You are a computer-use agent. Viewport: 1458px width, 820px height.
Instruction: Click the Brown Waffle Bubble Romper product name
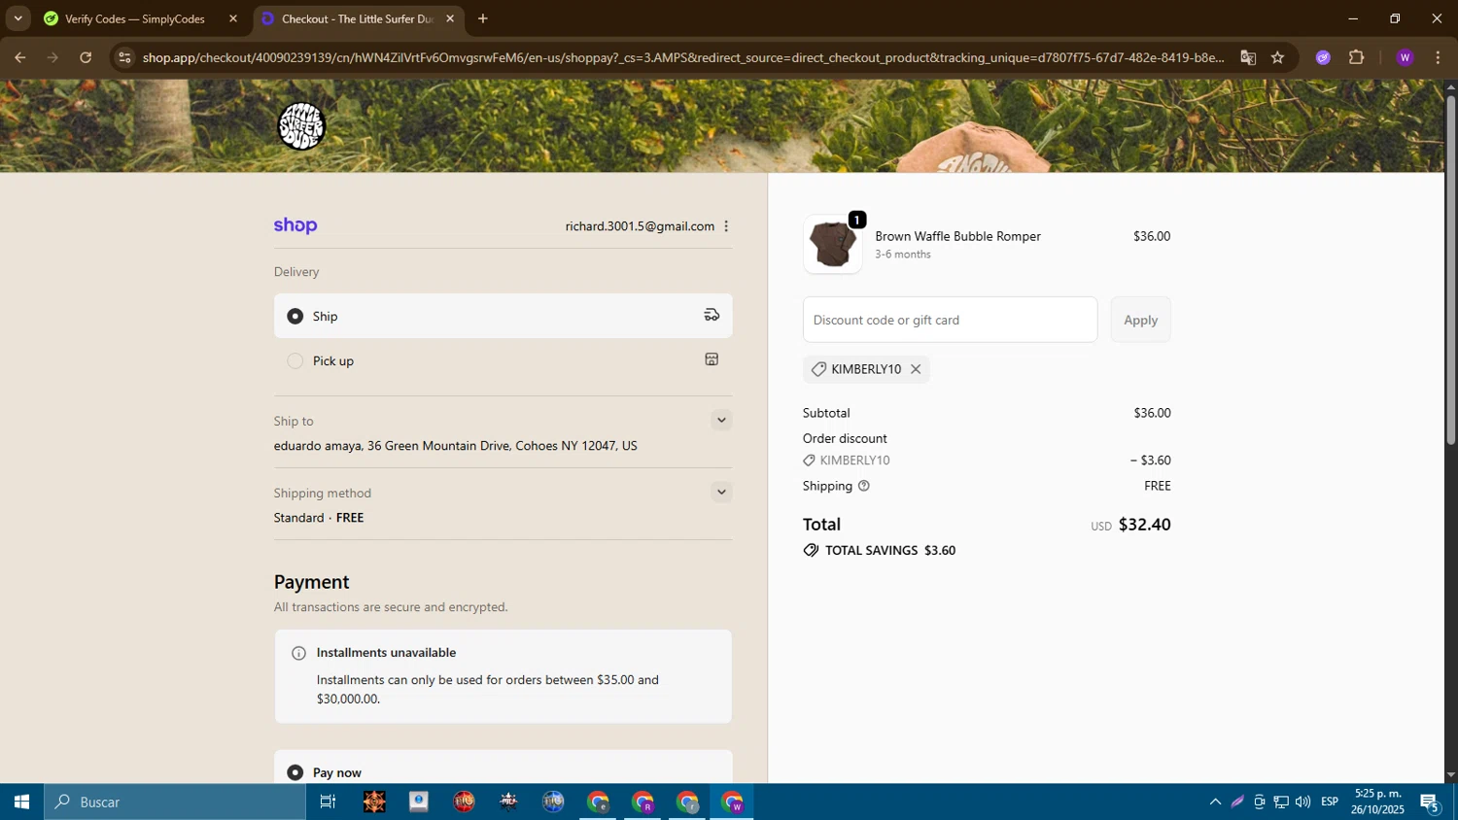(x=957, y=236)
